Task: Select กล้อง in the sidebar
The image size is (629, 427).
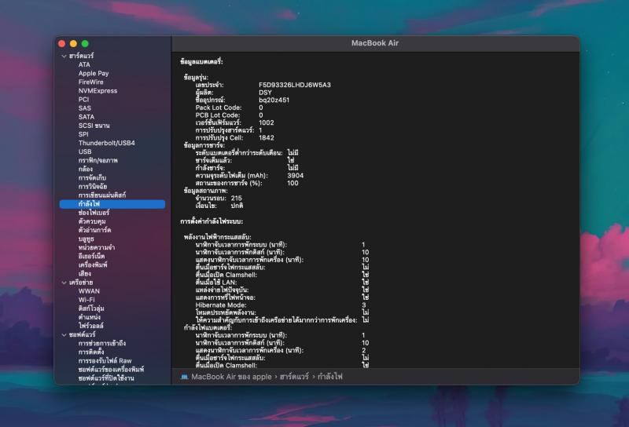Action: (x=86, y=169)
